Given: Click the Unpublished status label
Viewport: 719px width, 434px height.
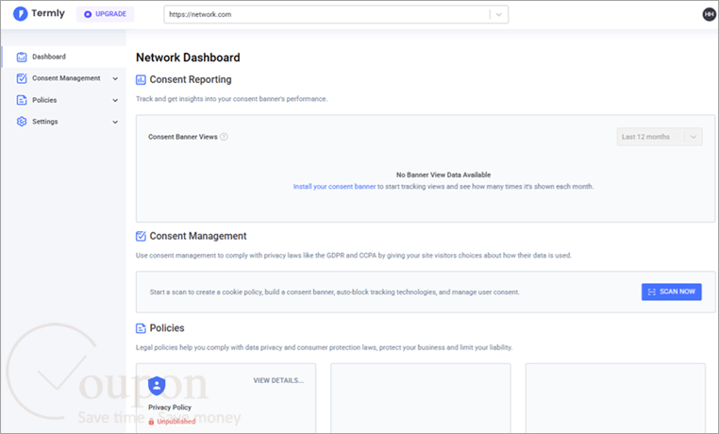Looking at the screenshot, I should [176, 422].
